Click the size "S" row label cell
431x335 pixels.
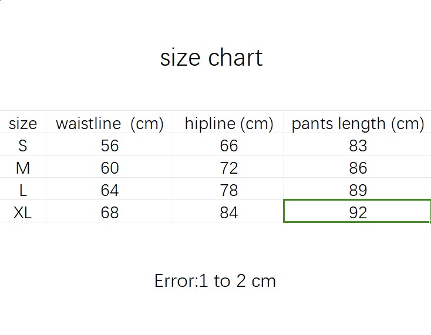coord(23,145)
